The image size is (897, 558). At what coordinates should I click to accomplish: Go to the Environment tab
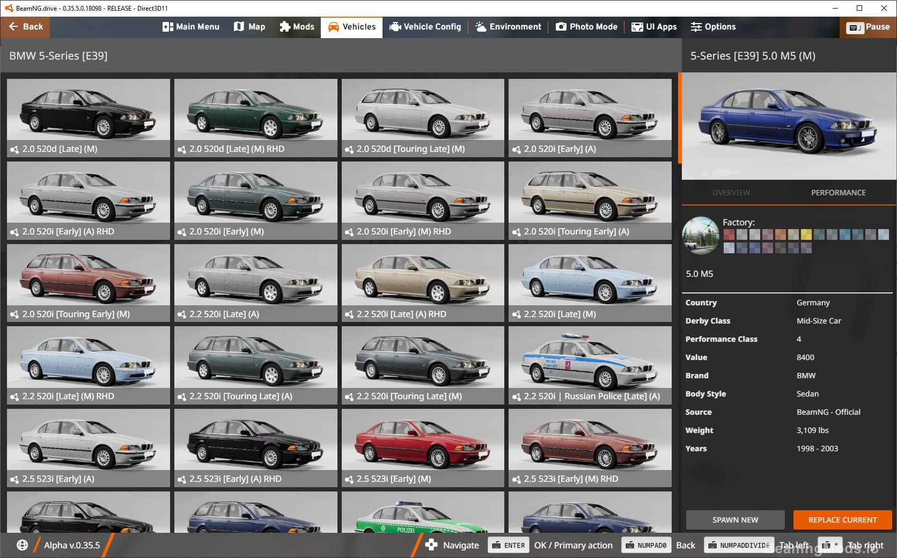tap(508, 27)
